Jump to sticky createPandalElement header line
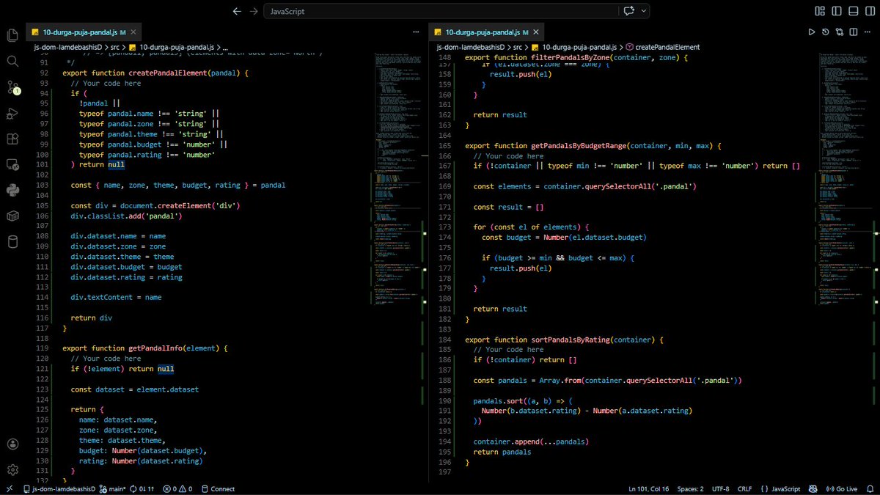The height and width of the screenshot is (495, 880). (x=155, y=73)
